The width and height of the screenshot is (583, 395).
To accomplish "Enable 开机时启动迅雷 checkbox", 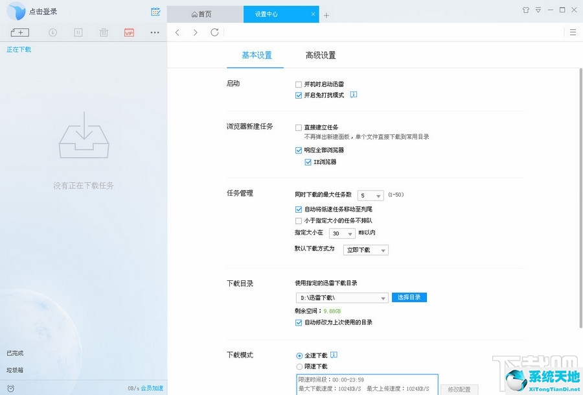I will coord(299,84).
